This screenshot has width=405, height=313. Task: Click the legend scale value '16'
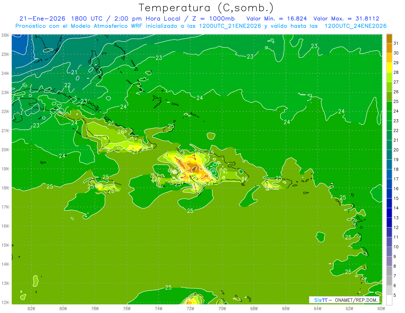point(396,188)
